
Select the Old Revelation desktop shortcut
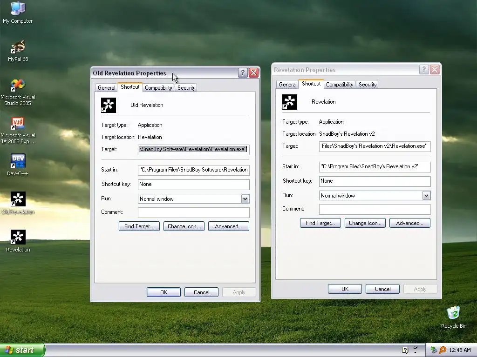[18, 203]
